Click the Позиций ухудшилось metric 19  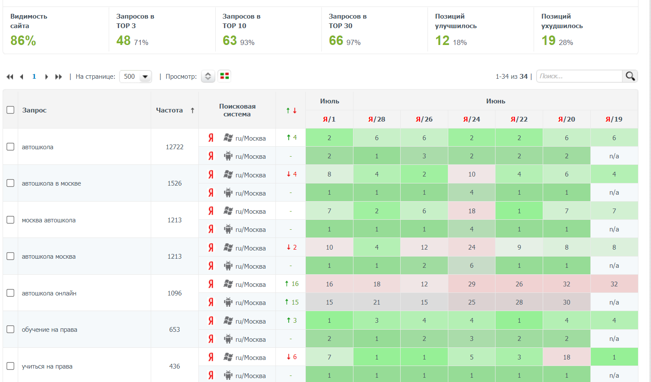coord(548,41)
